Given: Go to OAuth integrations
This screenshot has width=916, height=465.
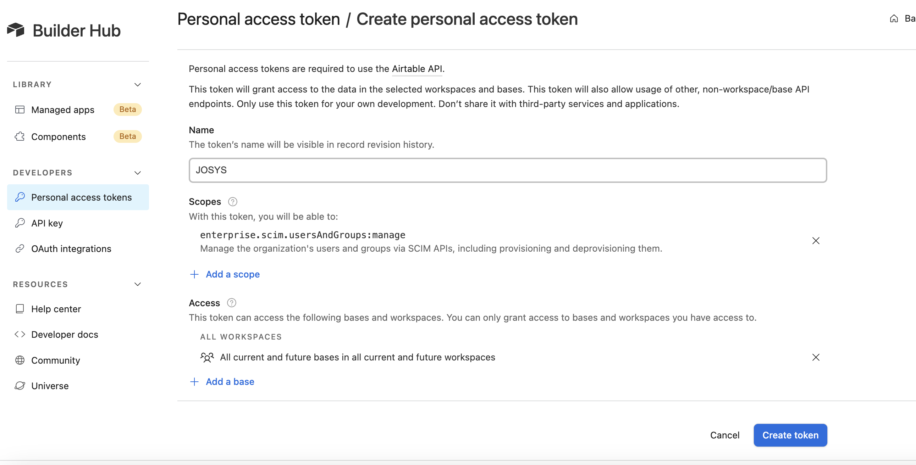Looking at the screenshot, I should [71, 249].
